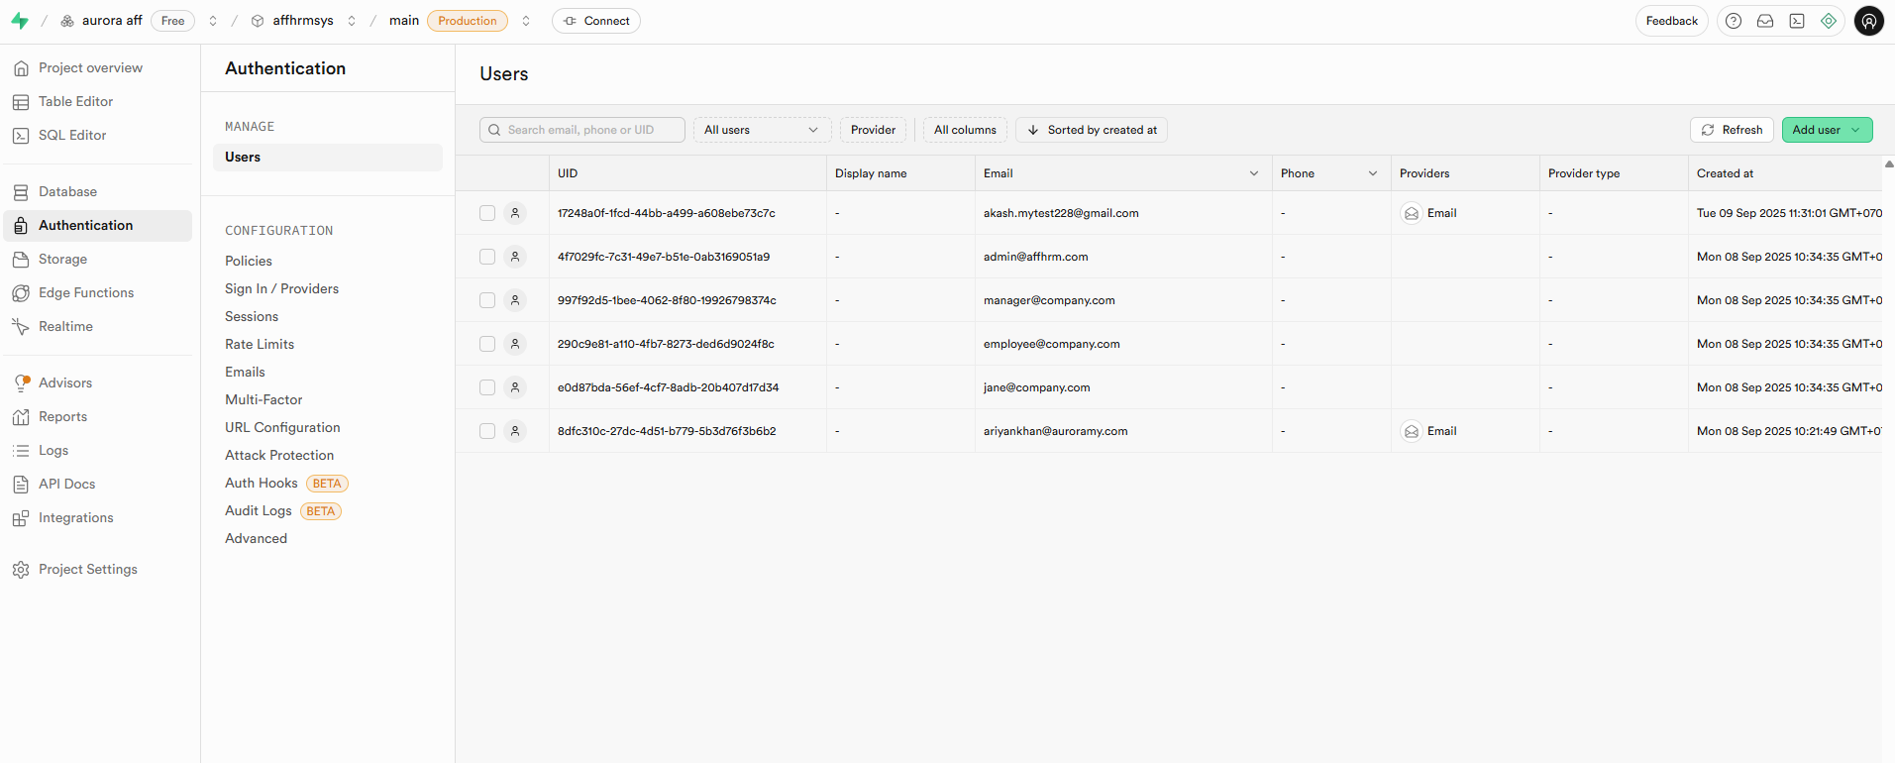
Task: Open Project Settings gear icon
Action: point(21,570)
